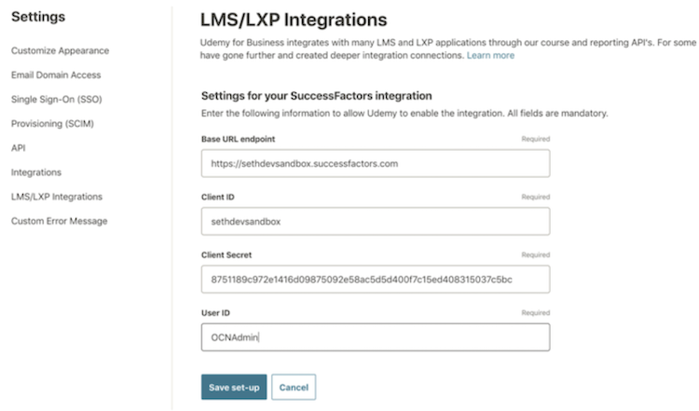Click the Client Secret input field

[375, 279]
